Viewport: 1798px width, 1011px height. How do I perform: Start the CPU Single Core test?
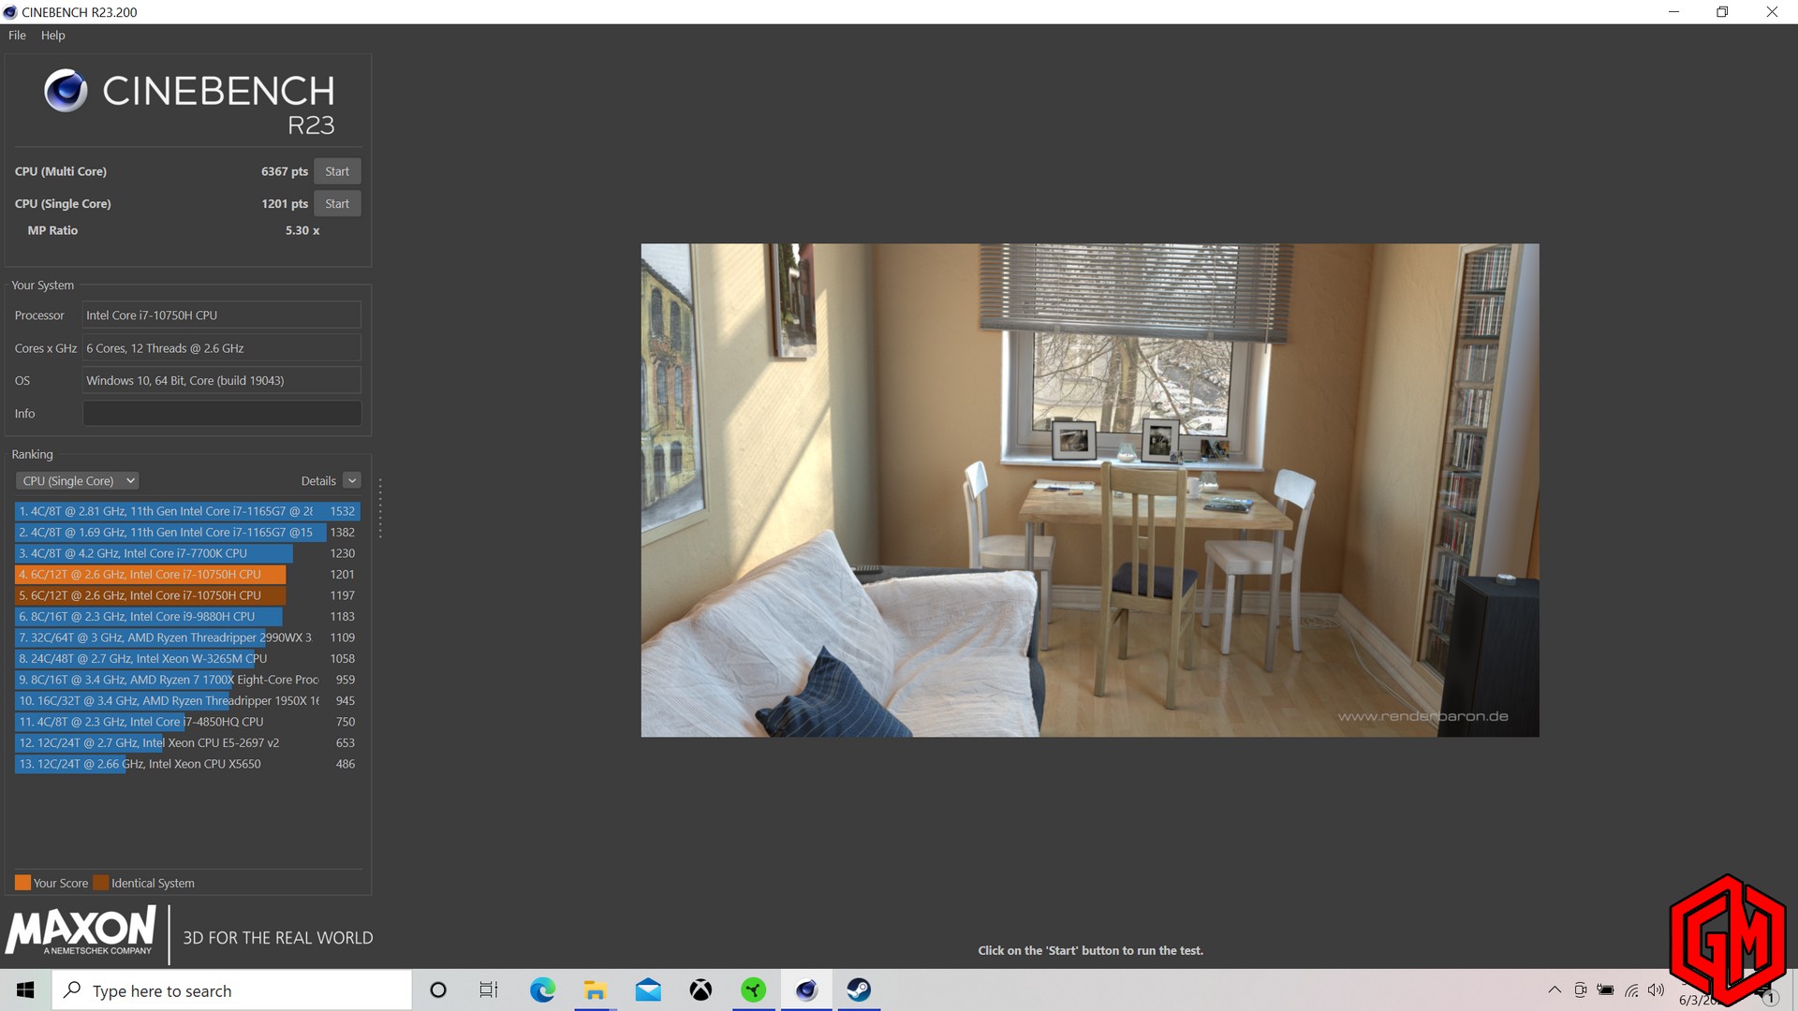(x=337, y=203)
